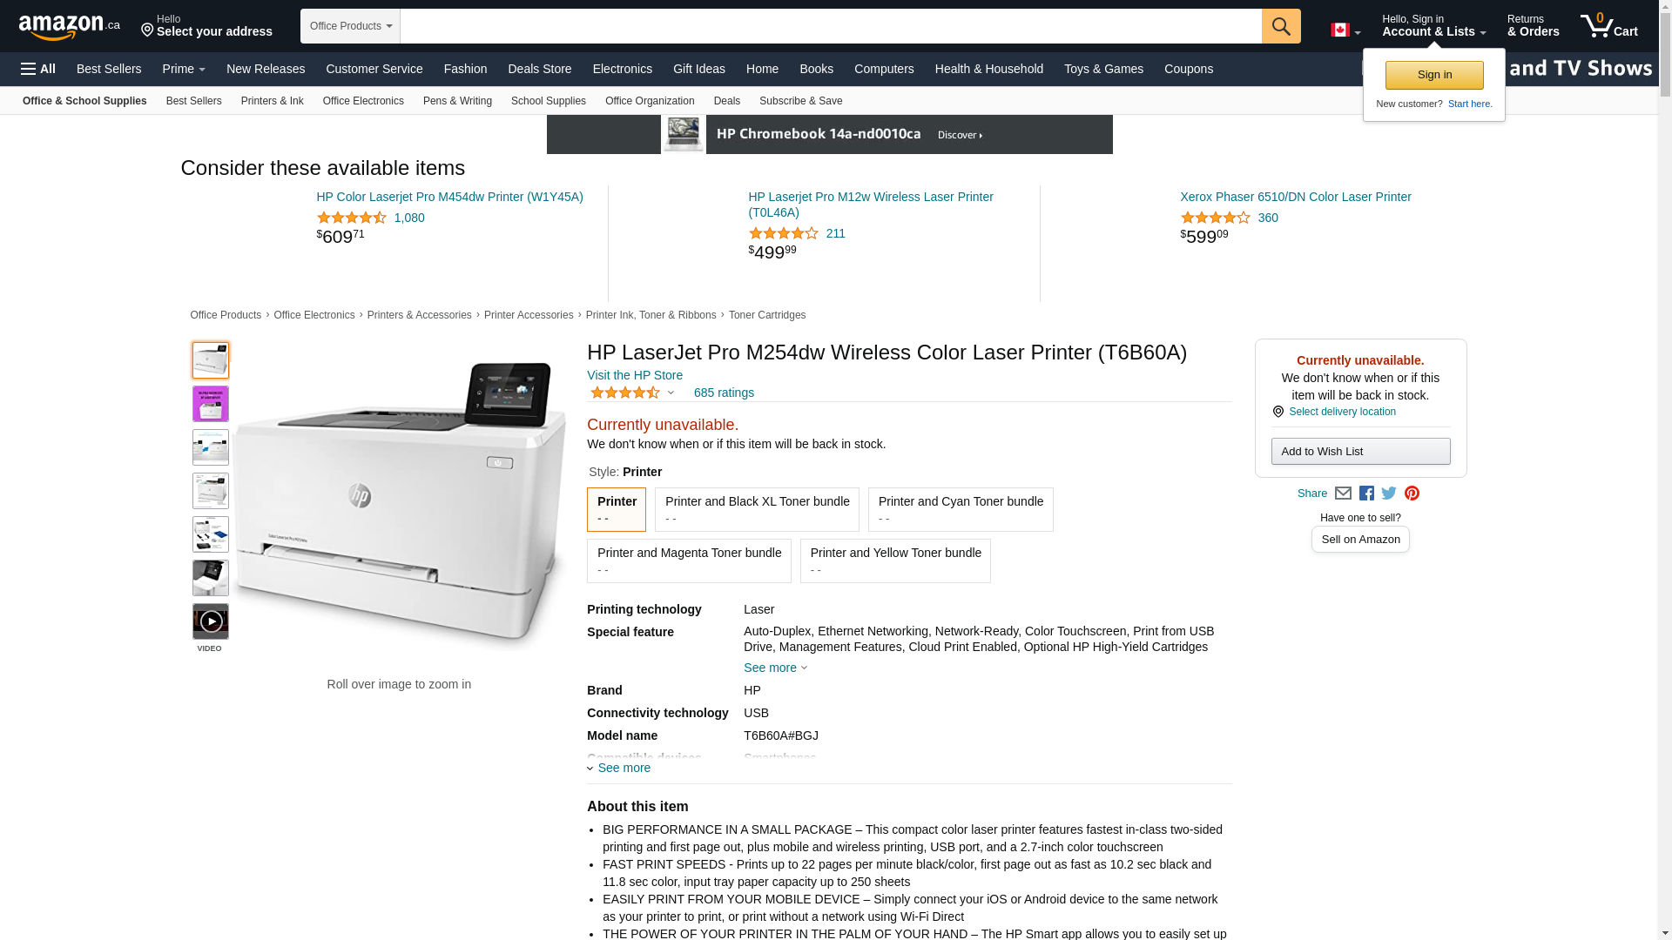Pin the product on Pinterest
1672x940 pixels.
point(1412,493)
